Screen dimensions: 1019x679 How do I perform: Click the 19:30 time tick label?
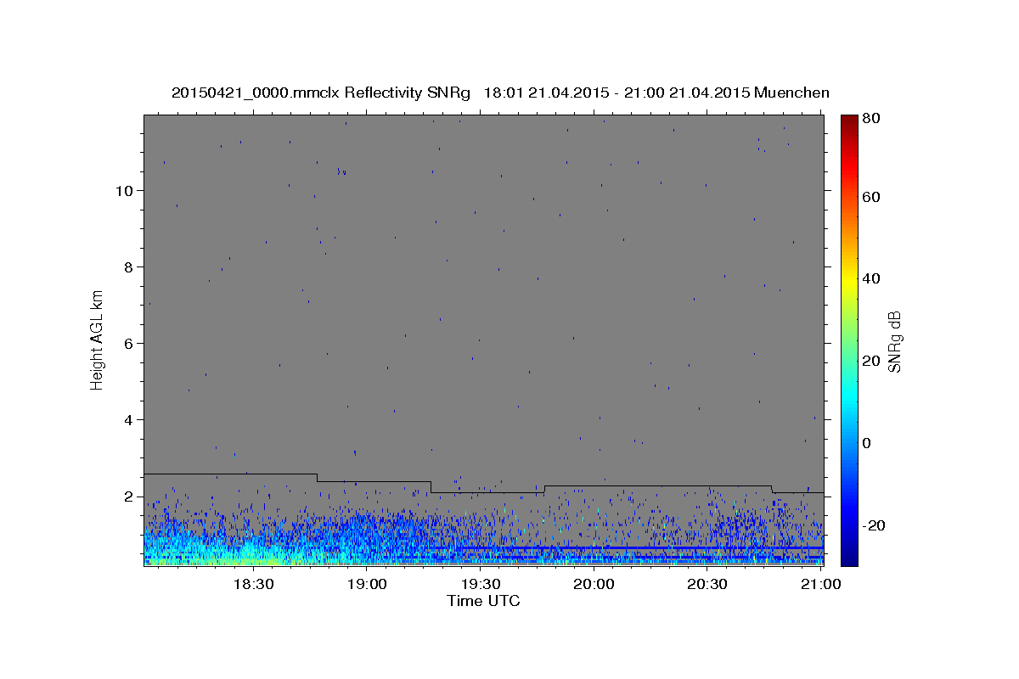(480, 584)
